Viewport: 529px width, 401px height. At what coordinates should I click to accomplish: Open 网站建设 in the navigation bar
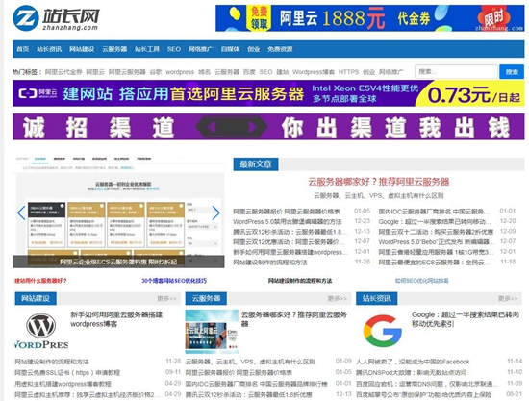tap(82, 49)
